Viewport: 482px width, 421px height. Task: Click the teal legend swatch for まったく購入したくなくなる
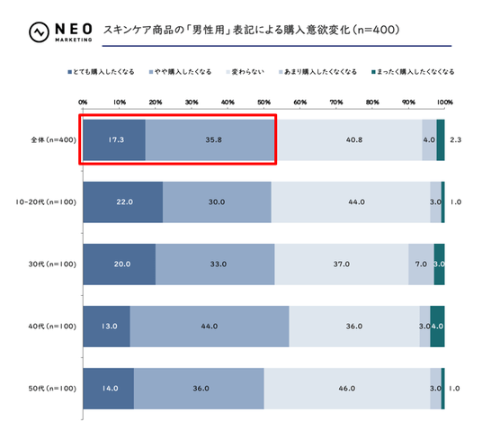(x=373, y=72)
